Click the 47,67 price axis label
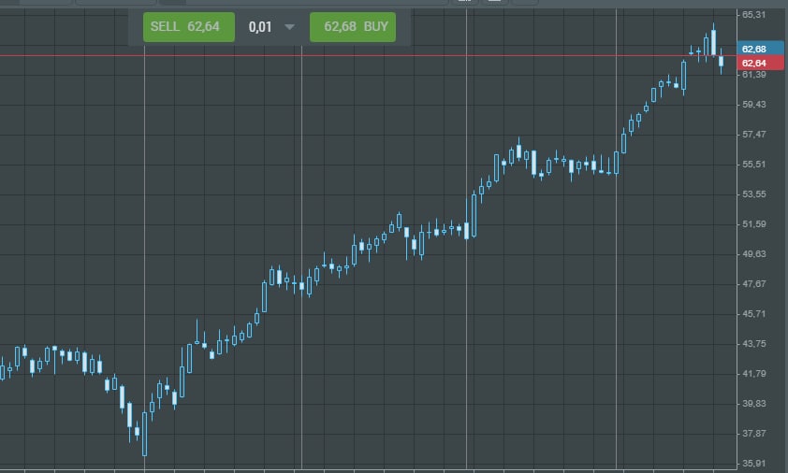 point(753,283)
